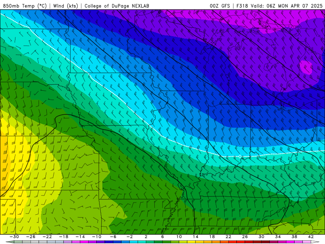Click the "2" value on the temperature scale
This screenshot has width=325, height=244.
point(146,237)
